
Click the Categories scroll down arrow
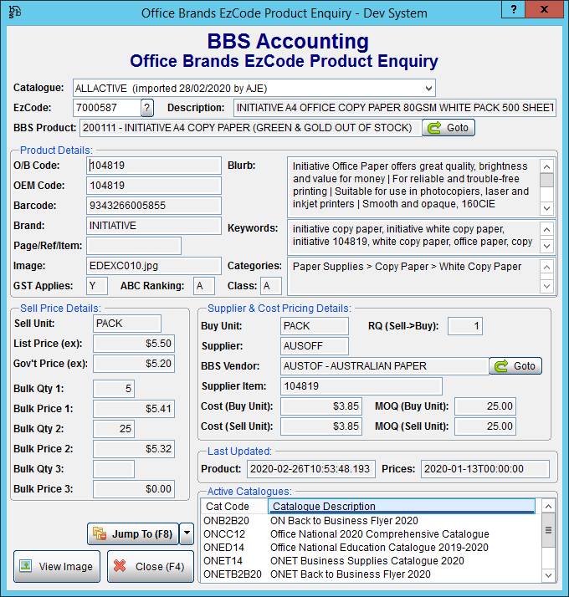[547, 286]
